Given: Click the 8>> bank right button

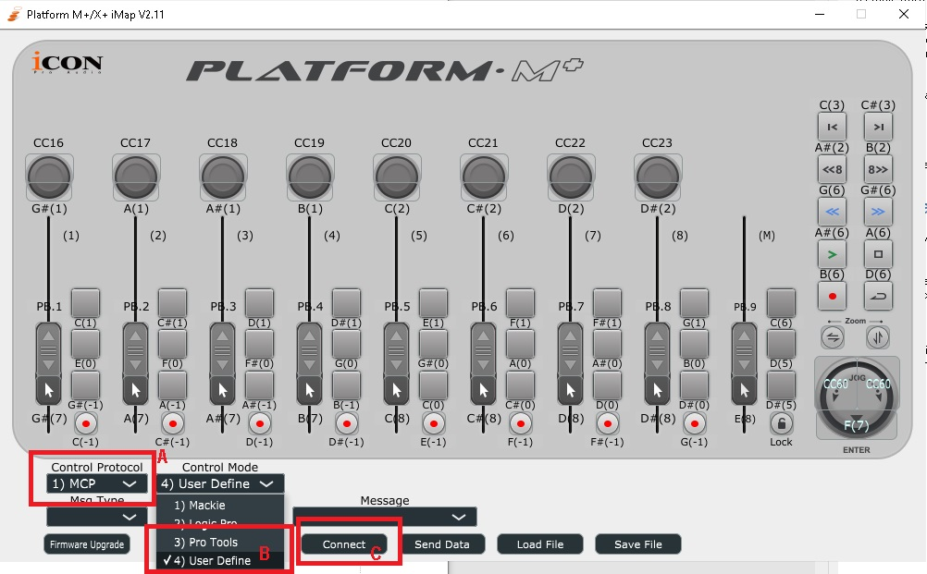Looking at the screenshot, I should [x=878, y=169].
